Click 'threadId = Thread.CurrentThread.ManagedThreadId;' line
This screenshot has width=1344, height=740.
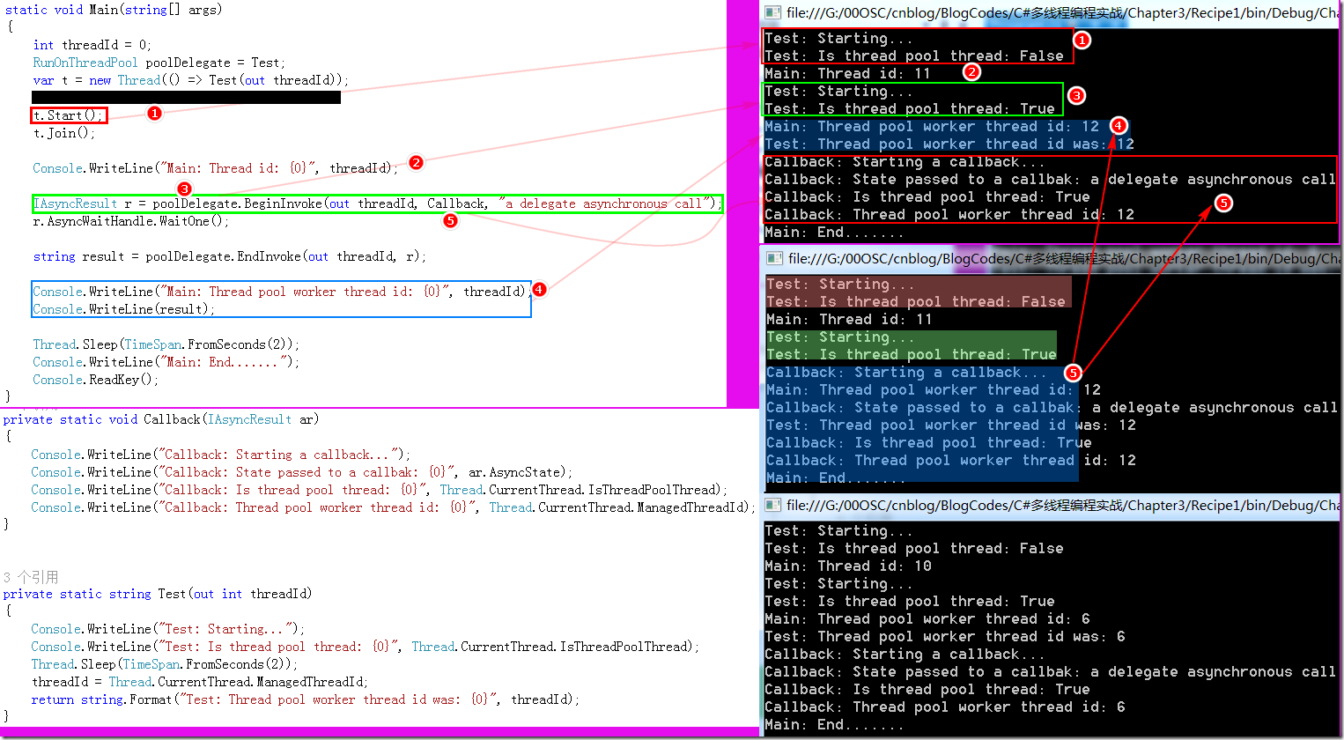[200, 682]
